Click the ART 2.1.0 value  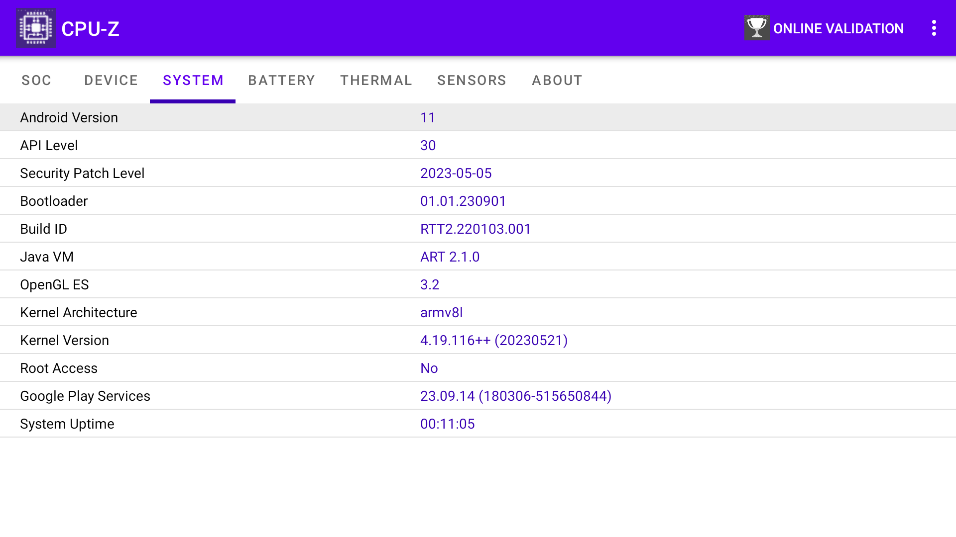[450, 257]
